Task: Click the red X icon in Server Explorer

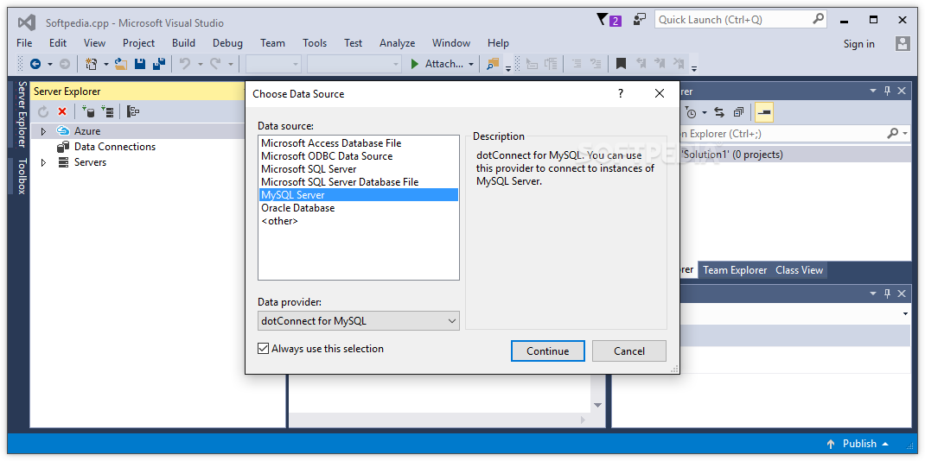Action: point(62,111)
